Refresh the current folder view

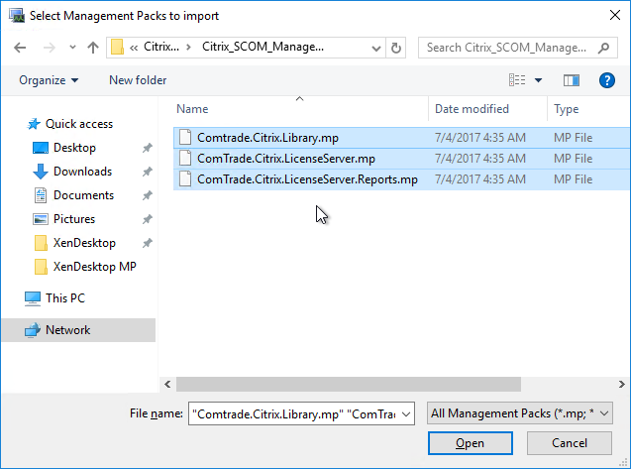tap(396, 48)
